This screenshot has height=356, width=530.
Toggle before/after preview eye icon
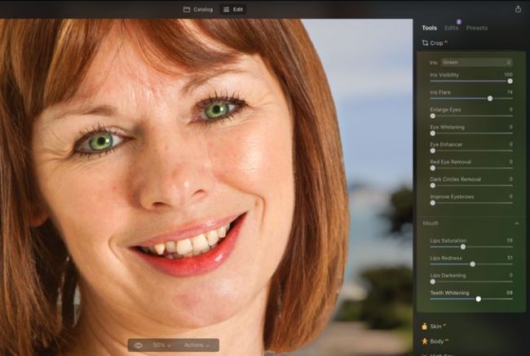click(x=138, y=345)
